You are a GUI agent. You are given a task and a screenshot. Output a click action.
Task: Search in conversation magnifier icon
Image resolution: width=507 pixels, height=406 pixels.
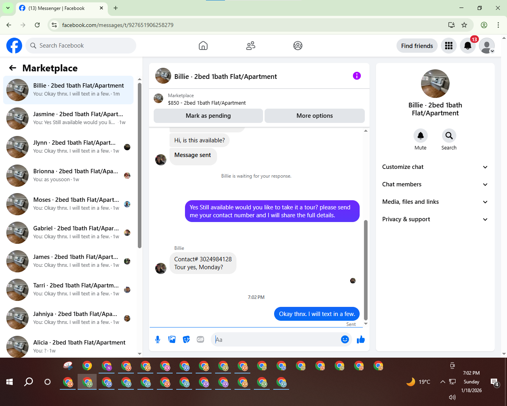click(x=449, y=136)
